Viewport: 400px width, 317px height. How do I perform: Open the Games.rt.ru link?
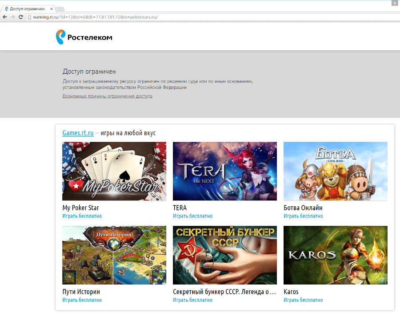point(78,133)
